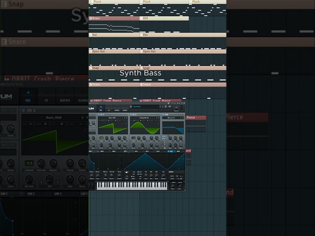Viewport: 315px width, 236px height.
Task: Select the previous Serum preset arrow
Action: [160, 107]
